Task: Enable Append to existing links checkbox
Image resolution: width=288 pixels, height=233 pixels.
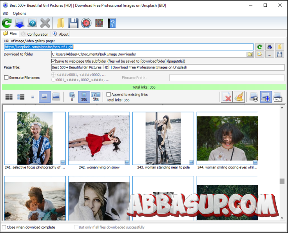Action: click(x=109, y=94)
